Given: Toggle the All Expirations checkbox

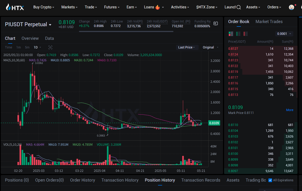Looking at the screenshot, I should point(270,180).
